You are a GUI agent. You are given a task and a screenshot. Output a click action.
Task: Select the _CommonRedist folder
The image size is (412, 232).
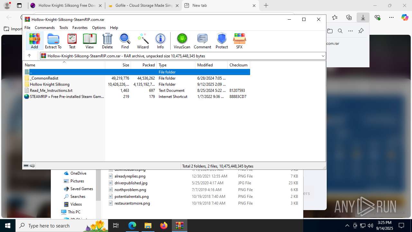coord(136,78)
